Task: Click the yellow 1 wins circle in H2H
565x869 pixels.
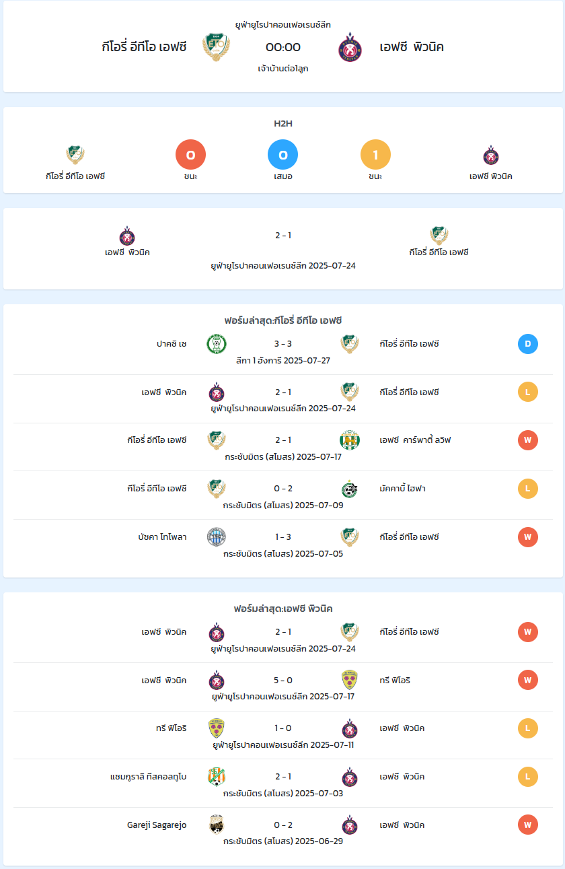Action: [x=375, y=155]
